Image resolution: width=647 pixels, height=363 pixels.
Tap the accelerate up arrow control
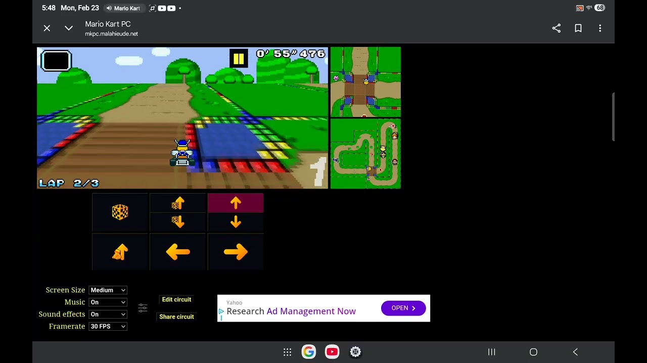[x=236, y=203]
